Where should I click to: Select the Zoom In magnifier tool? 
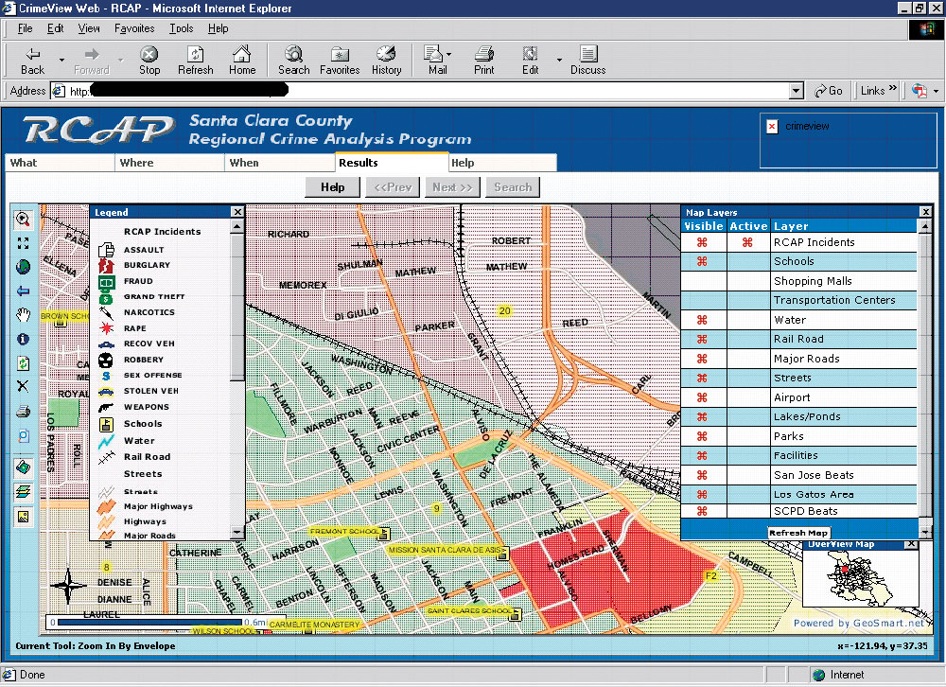23,220
